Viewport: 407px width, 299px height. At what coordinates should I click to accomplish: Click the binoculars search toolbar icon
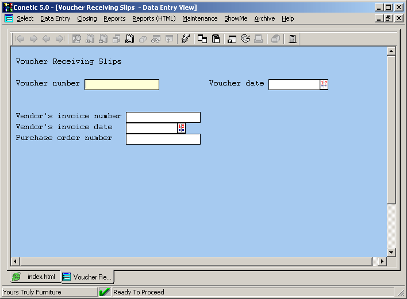pyautogui.click(x=155, y=39)
